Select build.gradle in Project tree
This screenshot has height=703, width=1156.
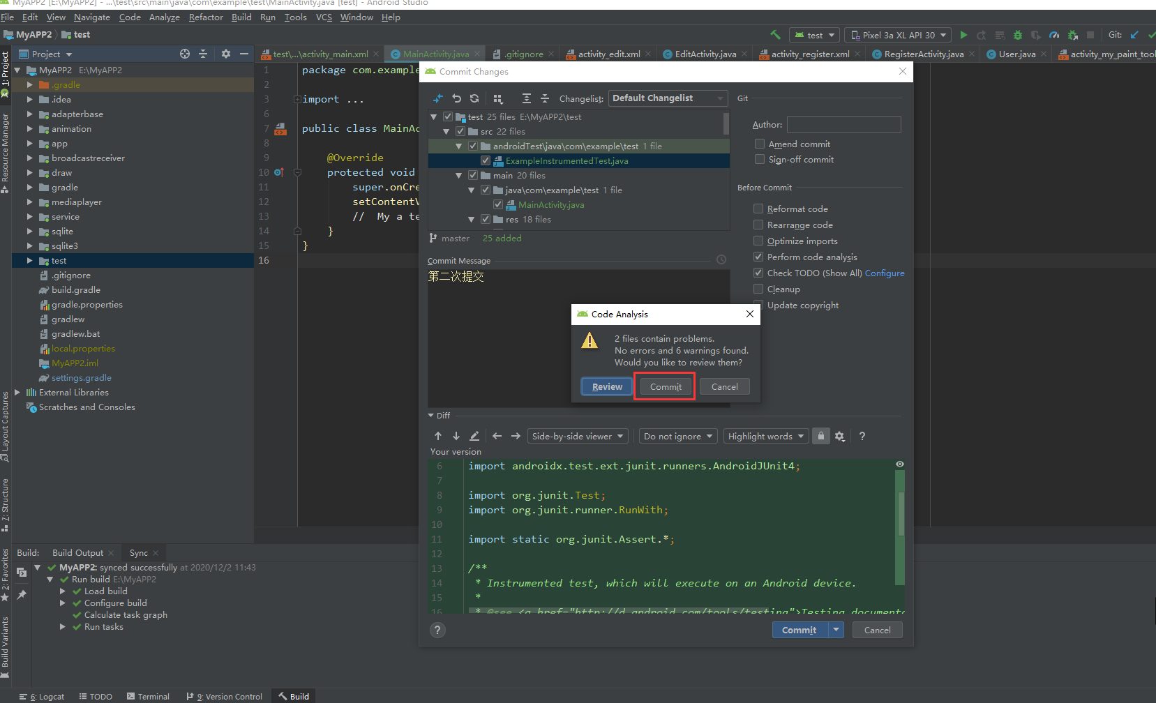75,289
